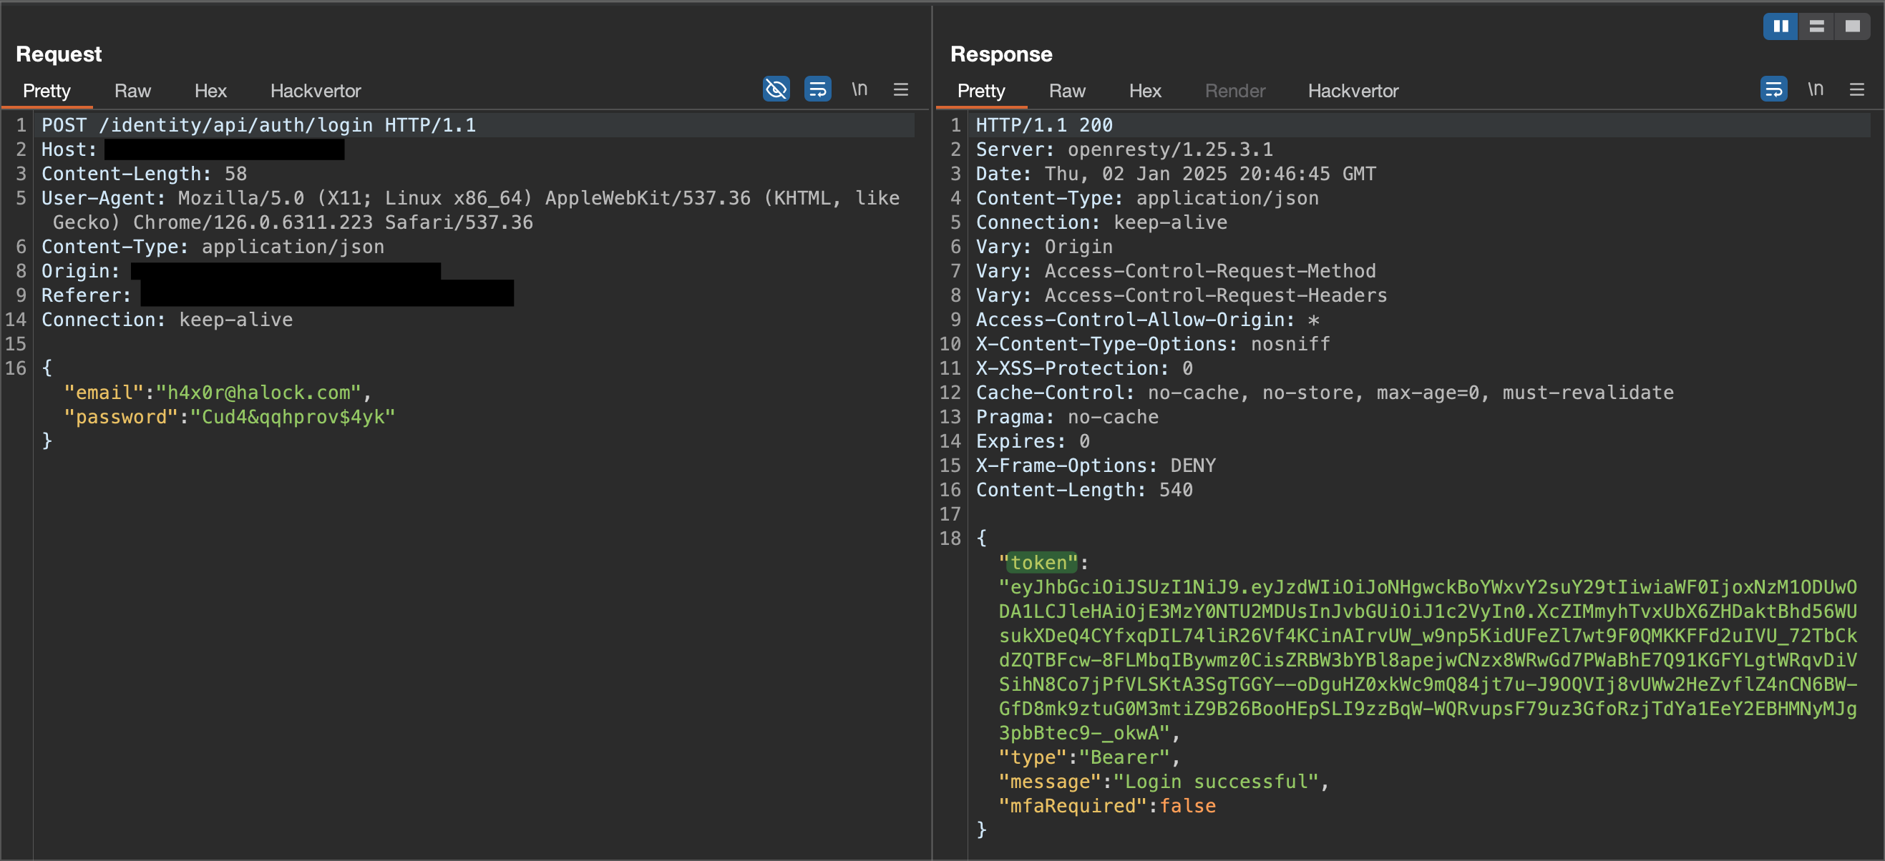Open the Request panel hamburger options menu

click(x=901, y=89)
